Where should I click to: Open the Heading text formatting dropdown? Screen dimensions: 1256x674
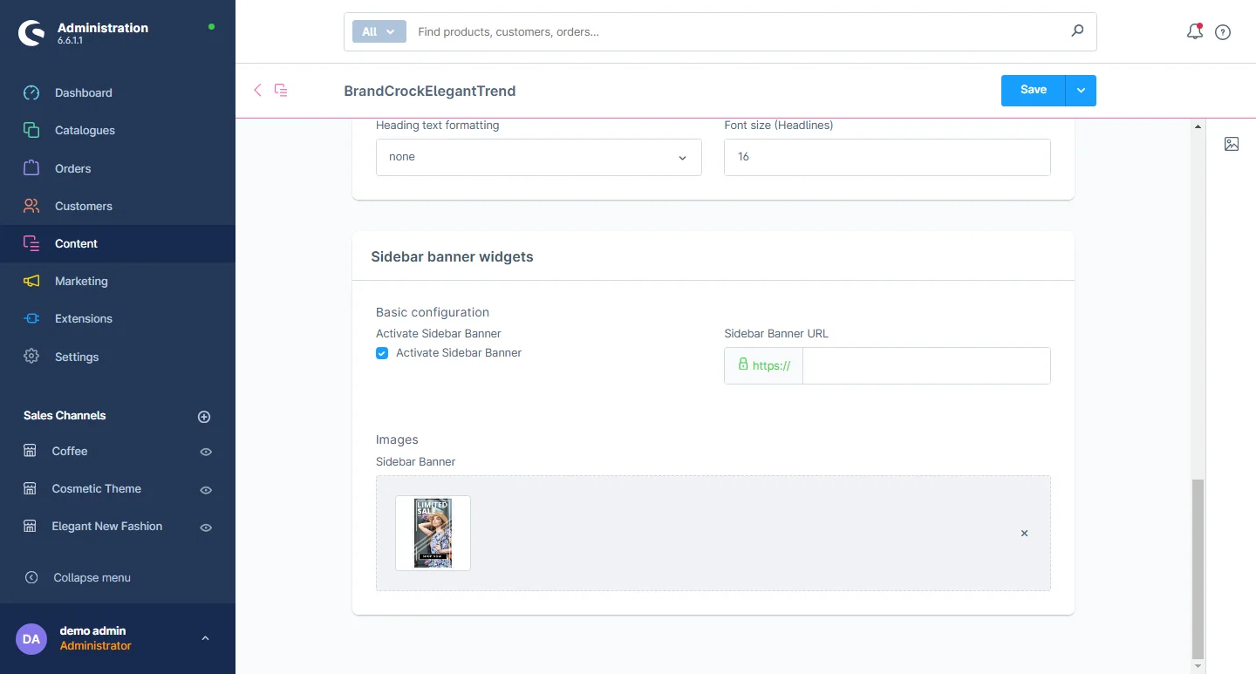click(x=538, y=157)
